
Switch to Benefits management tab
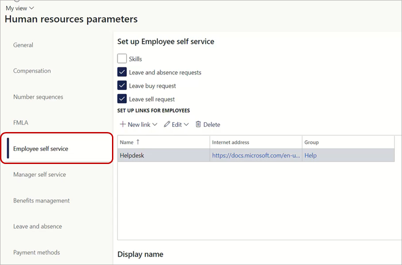[x=41, y=201]
